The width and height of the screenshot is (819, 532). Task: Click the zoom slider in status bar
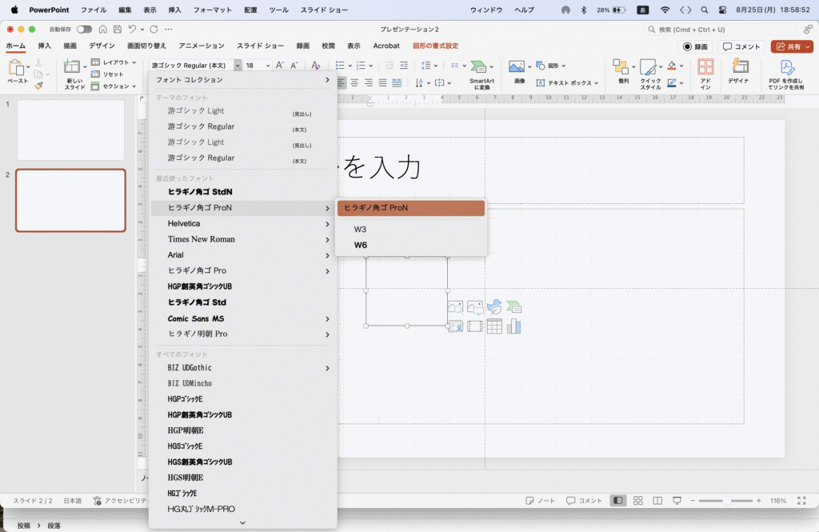click(727, 501)
